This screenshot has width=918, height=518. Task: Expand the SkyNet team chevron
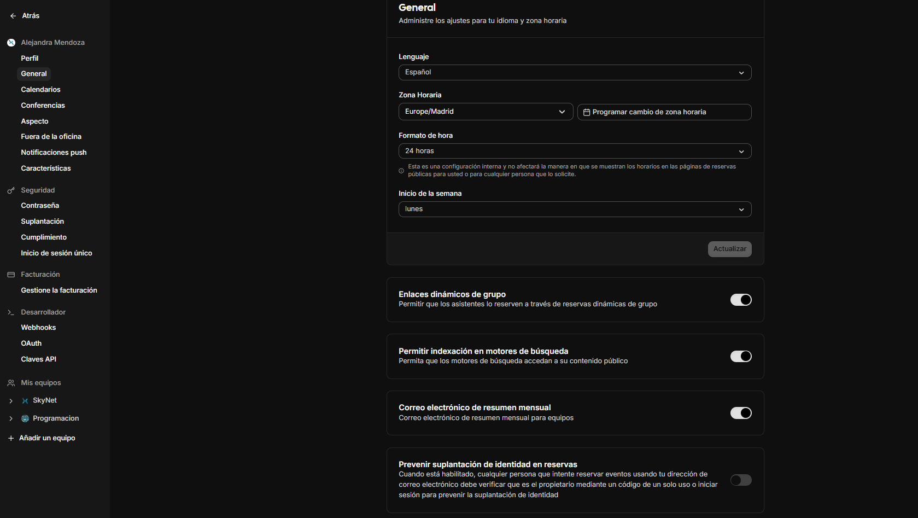pos(10,400)
